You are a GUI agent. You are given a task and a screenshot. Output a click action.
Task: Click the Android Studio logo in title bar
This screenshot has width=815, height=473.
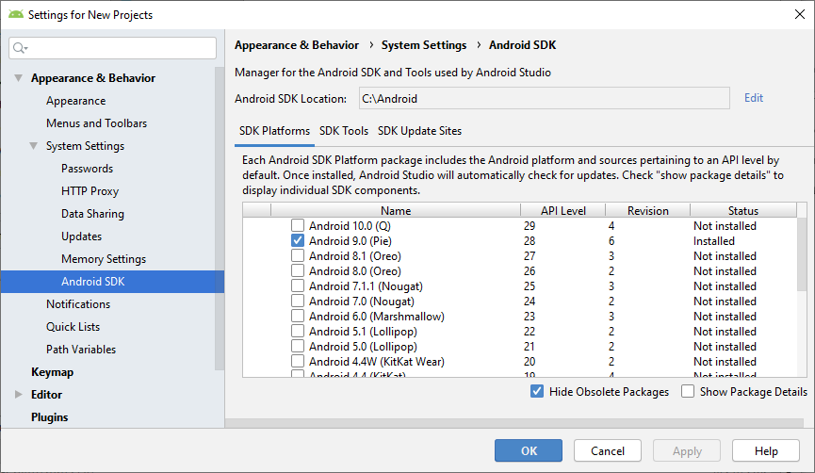16,14
